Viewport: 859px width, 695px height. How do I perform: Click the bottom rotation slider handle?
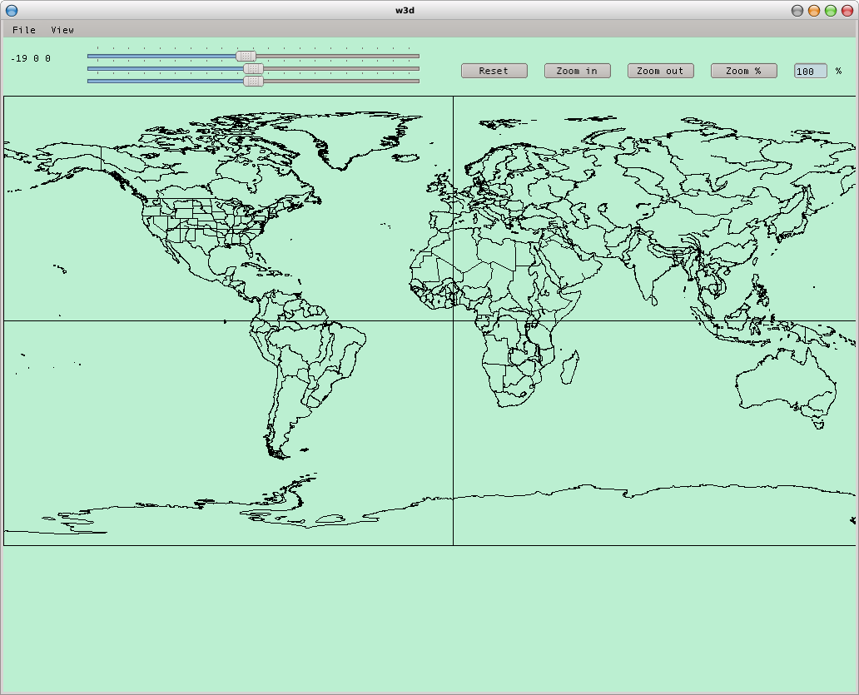[x=254, y=81]
